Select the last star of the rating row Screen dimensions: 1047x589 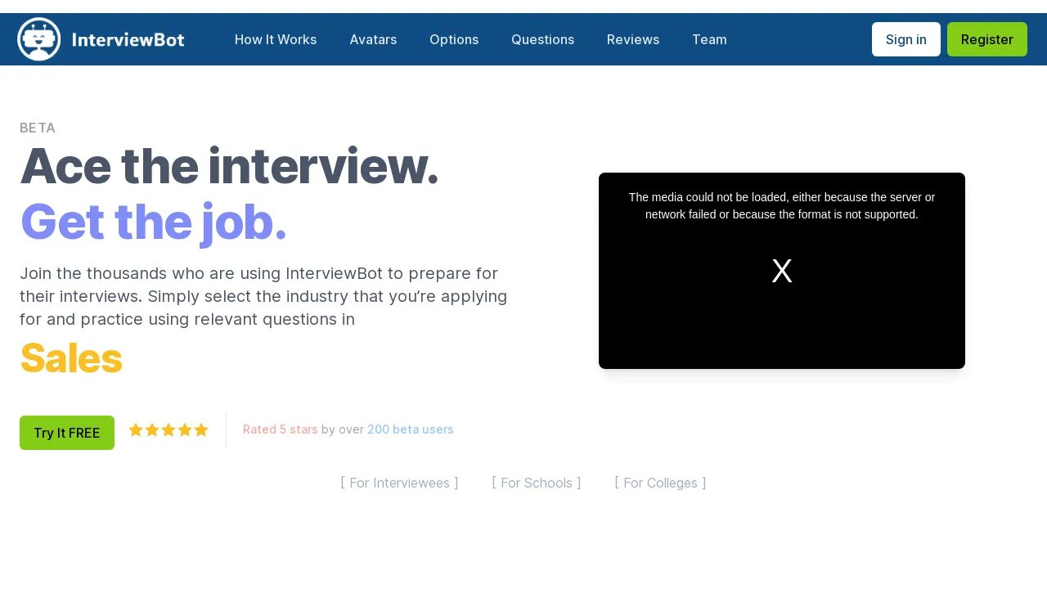click(x=201, y=429)
